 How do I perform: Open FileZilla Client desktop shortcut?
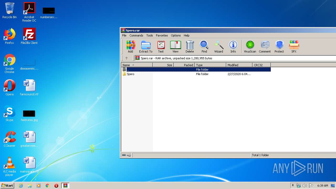point(29,36)
